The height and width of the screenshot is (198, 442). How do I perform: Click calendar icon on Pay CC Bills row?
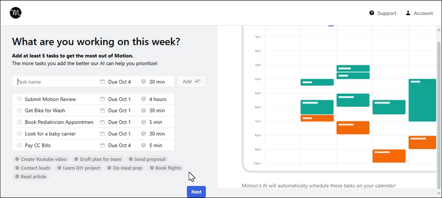tap(102, 145)
